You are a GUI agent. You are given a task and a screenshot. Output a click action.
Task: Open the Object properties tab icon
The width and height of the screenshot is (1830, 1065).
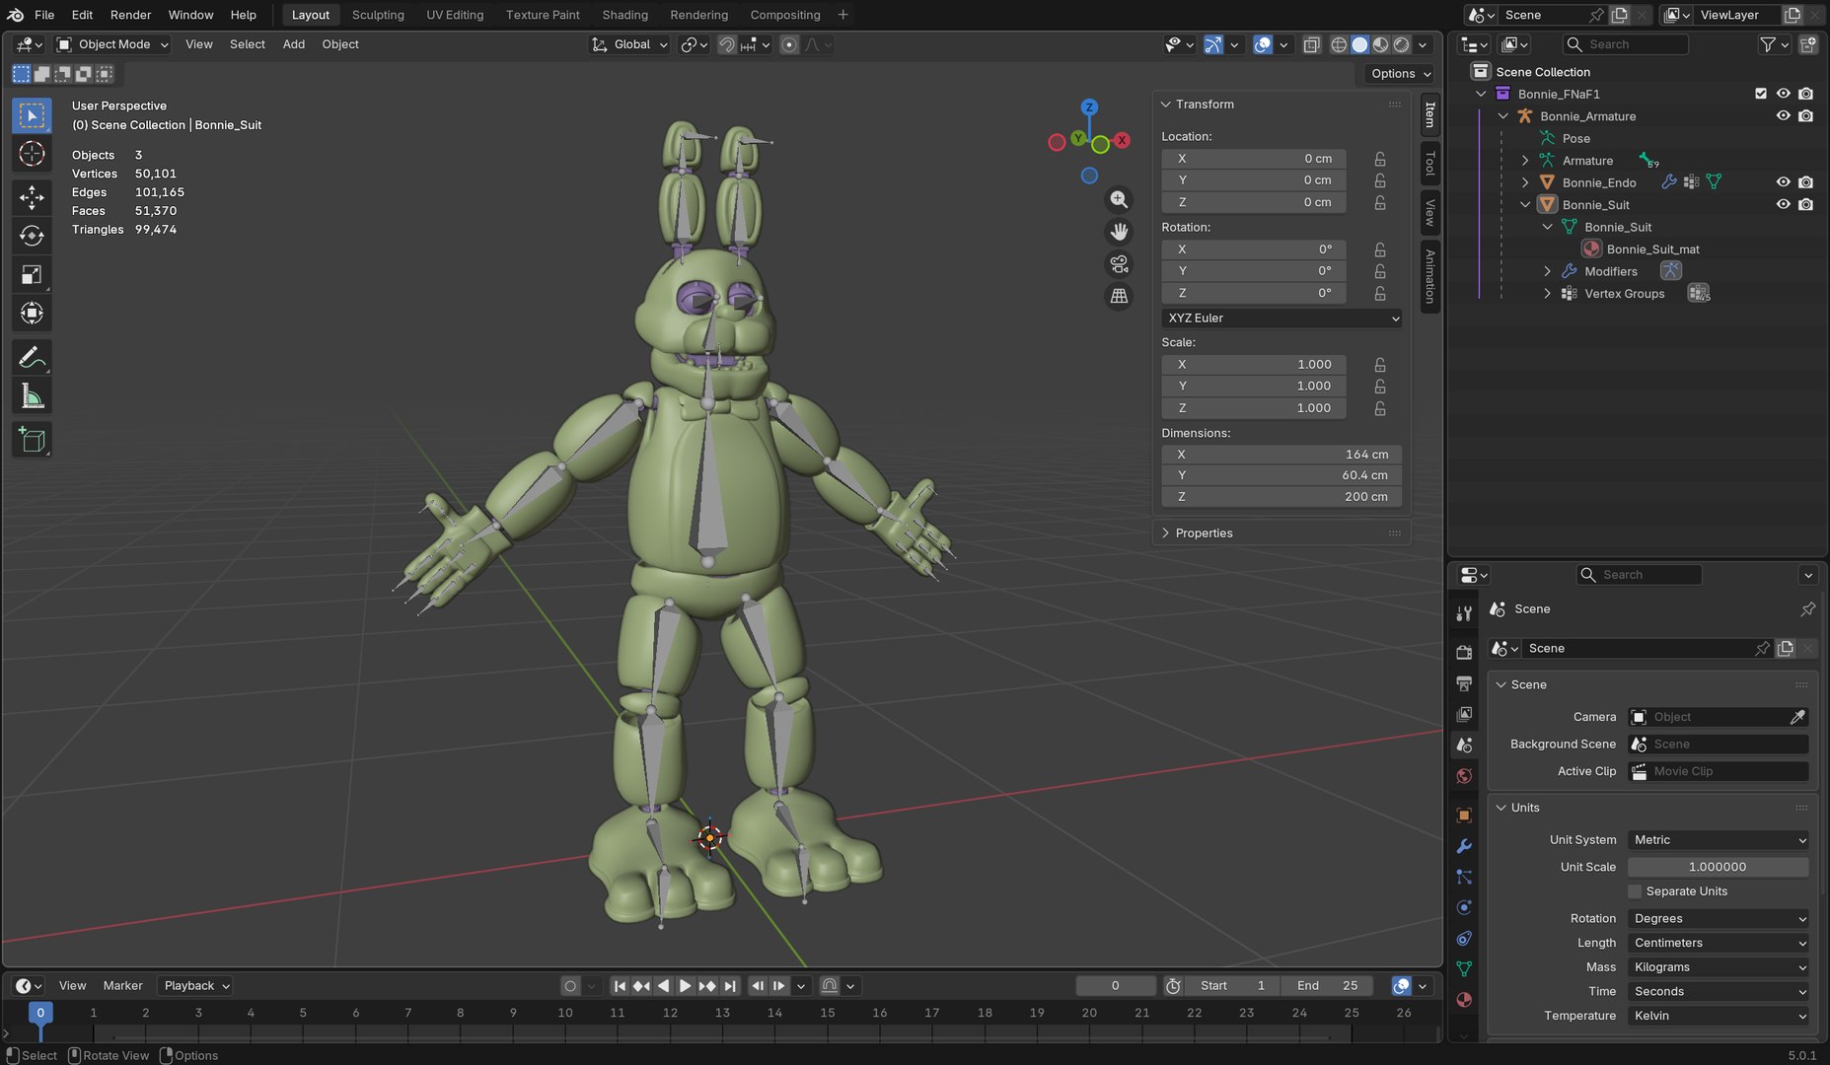click(1464, 815)
